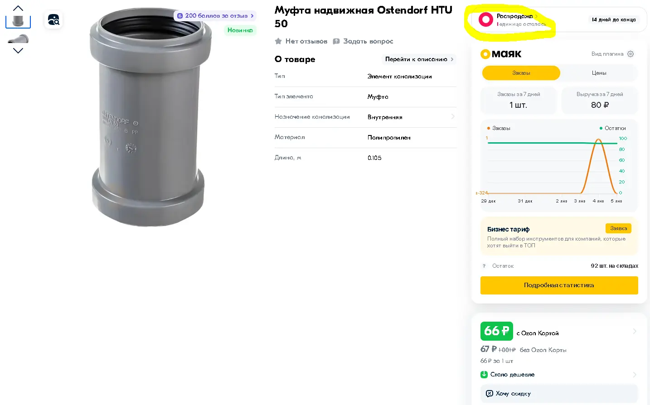
Task: Open search by image icon
Action: [53, 19]
